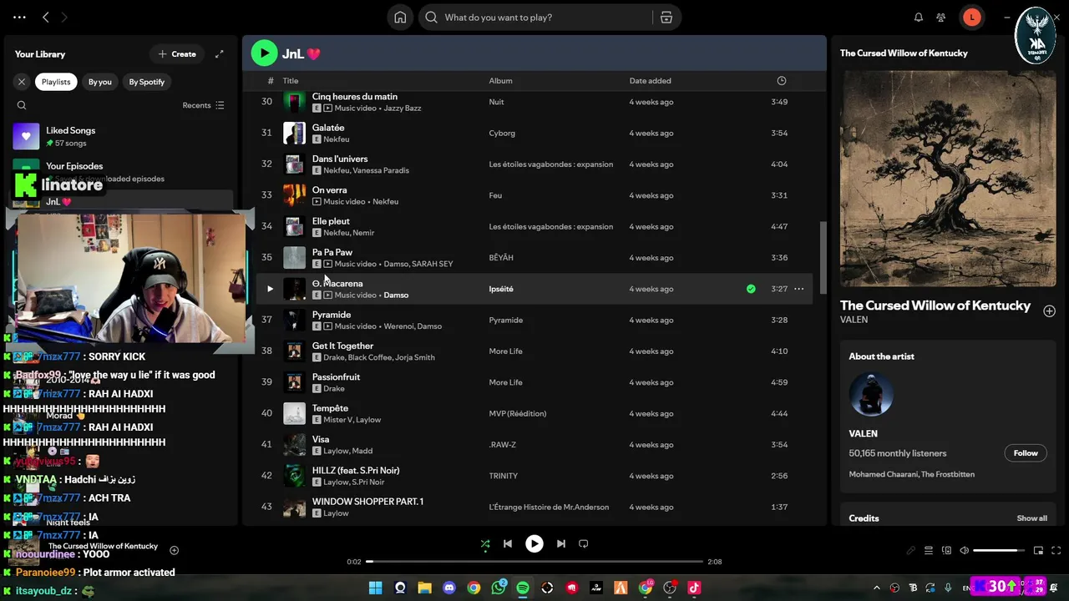This screenshot has height=601, width=1069.
Task: Create a new playlist or folder
Action: [177, 54]
